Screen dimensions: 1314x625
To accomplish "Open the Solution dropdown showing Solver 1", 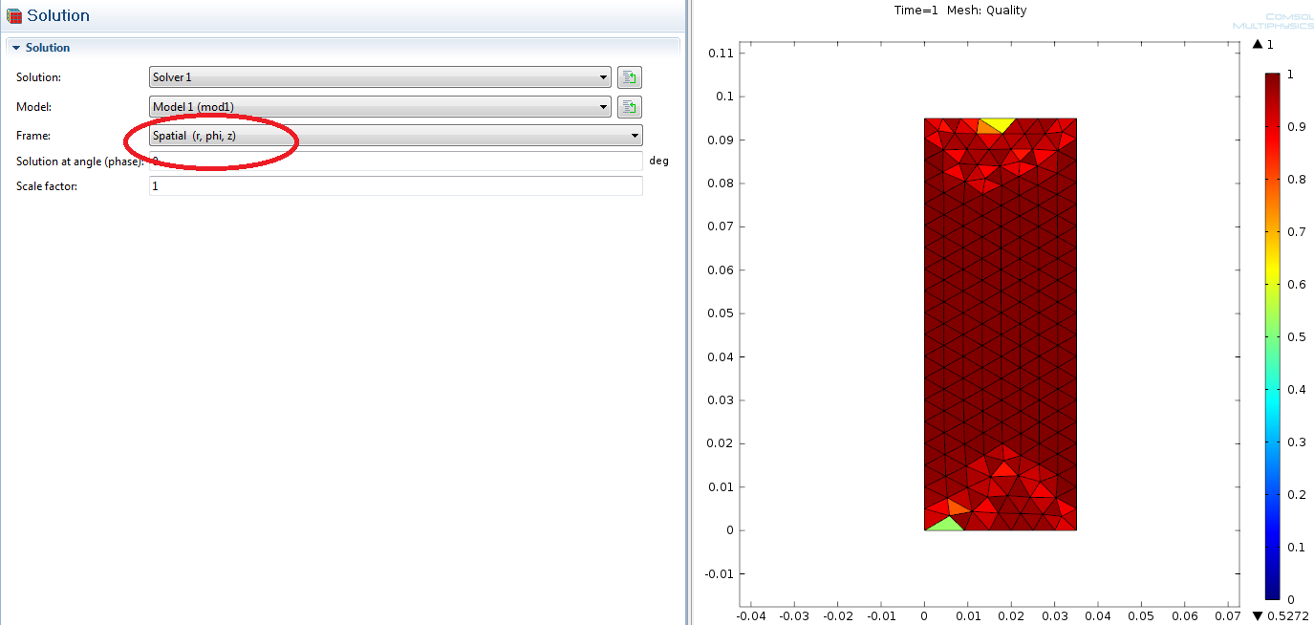I will [379, 77].
